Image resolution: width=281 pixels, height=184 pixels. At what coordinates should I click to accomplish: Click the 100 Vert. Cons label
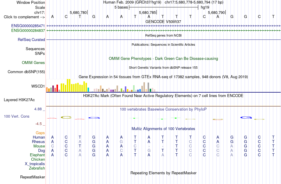tap(17, 116)
